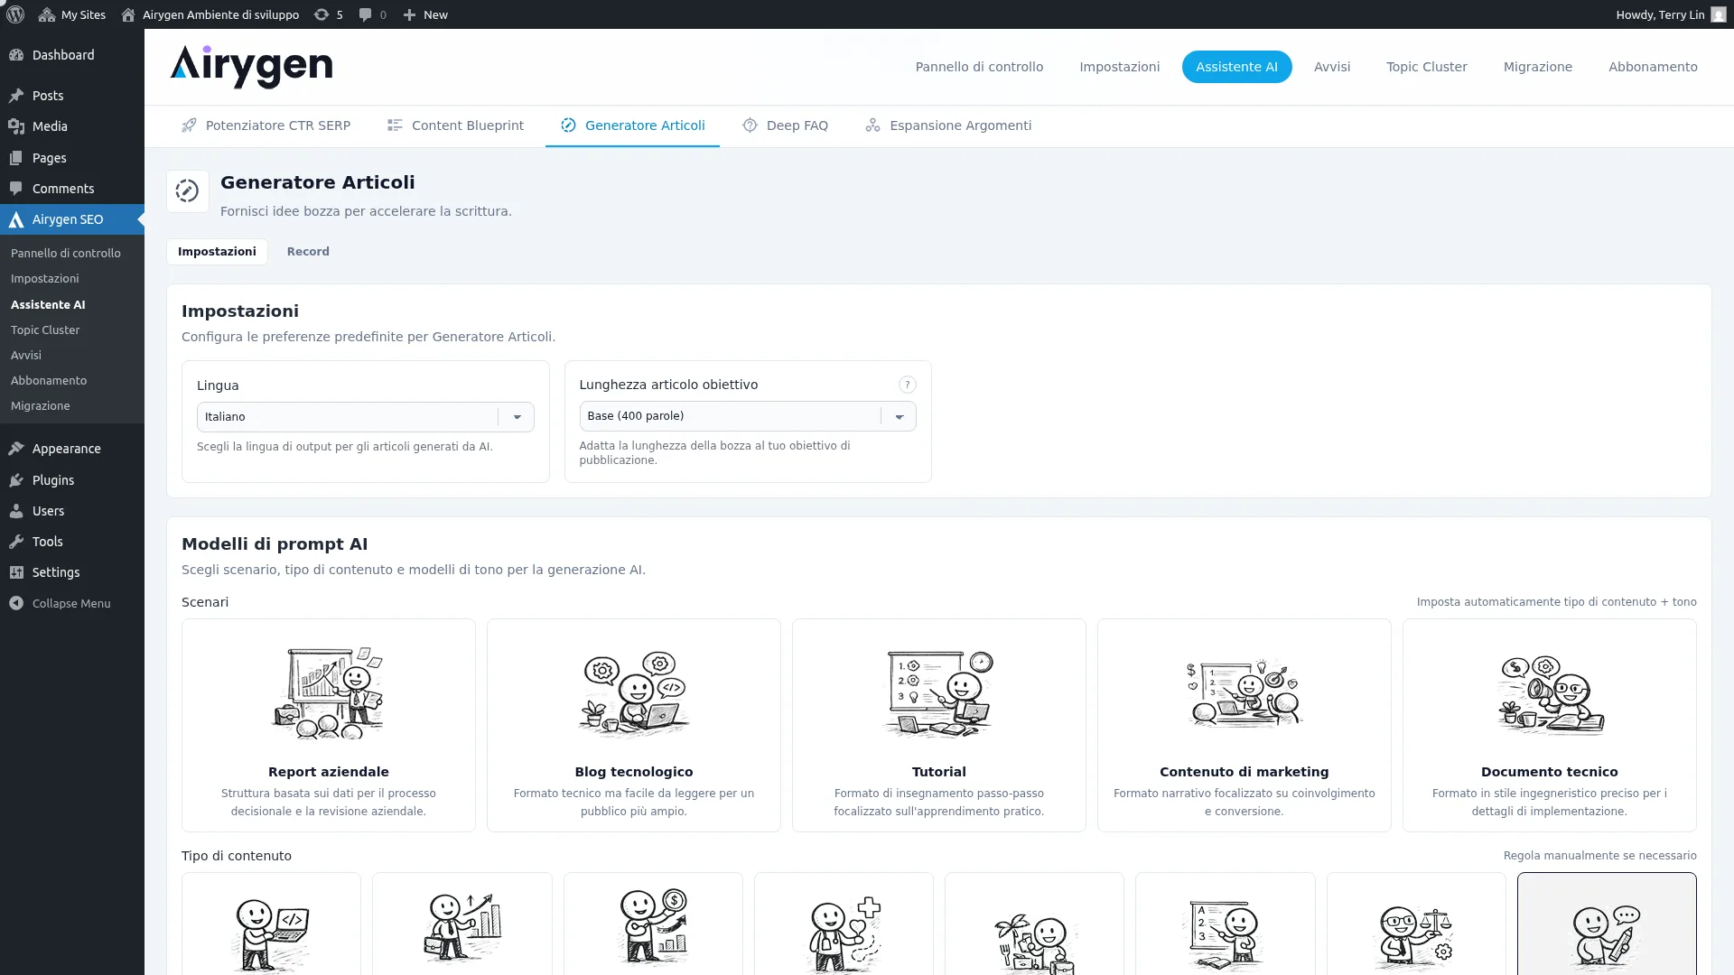The width and height of the screenshot is (1734, 975).
Task: Open Comments in the sidebar
Action: coord(72,189)
